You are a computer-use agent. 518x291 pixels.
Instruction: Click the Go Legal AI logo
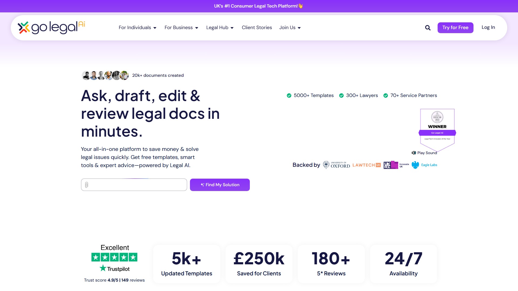pyautogui.click(x=51, y=27)
